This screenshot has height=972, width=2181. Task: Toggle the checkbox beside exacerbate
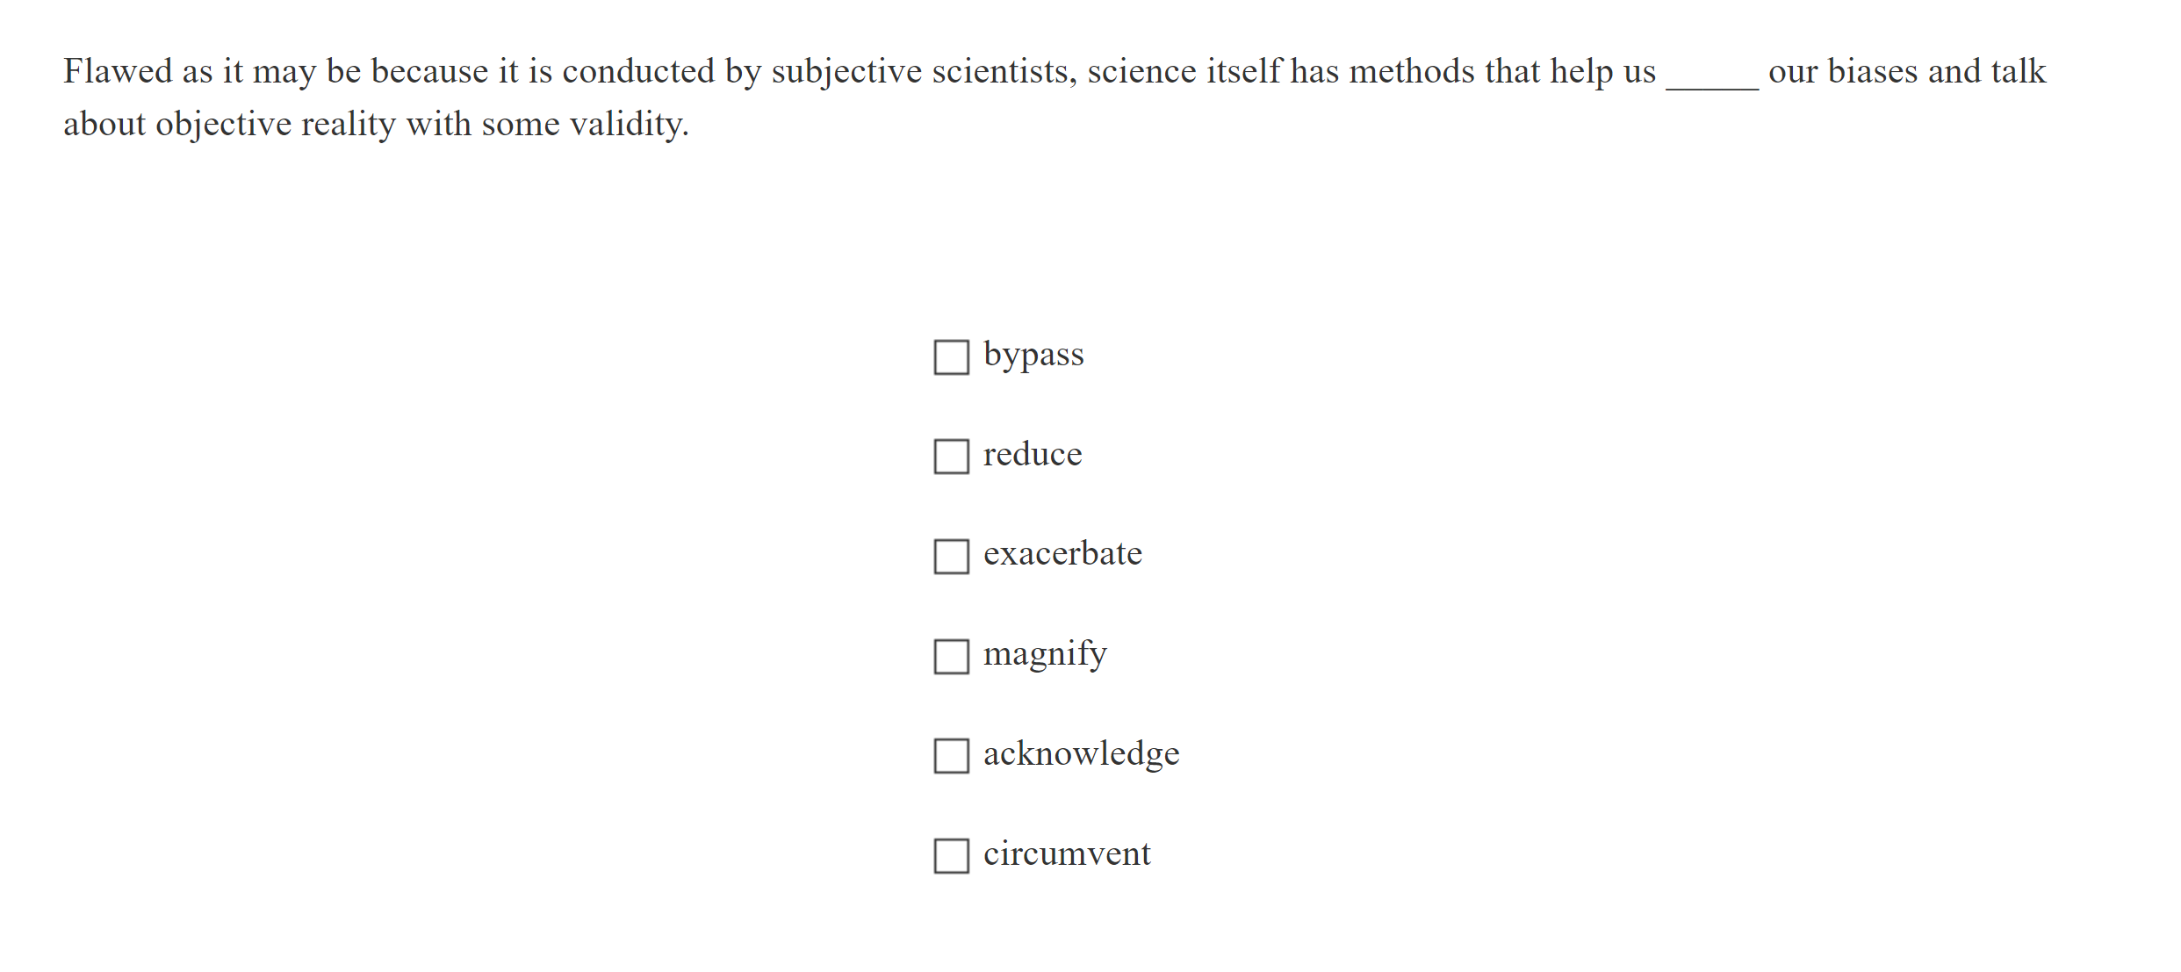pos(952,556)
